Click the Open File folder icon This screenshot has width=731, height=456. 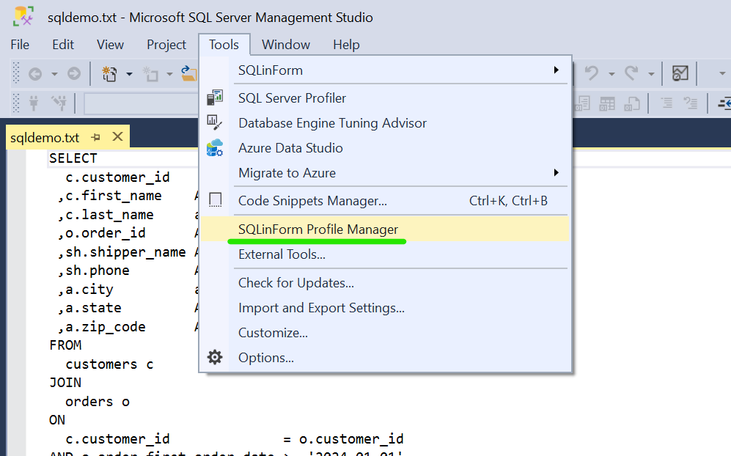[x=190, y=73]
